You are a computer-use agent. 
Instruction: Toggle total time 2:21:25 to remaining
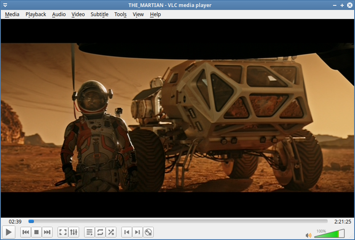tap(343, 222)
